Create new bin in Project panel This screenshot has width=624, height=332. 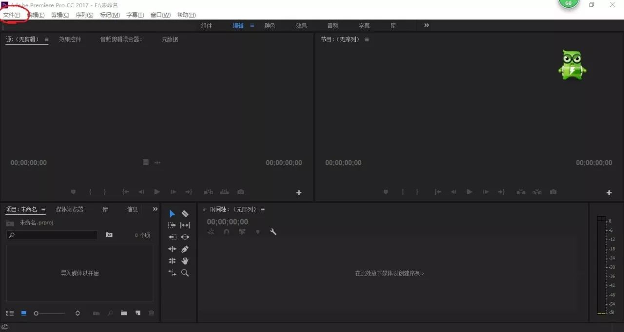124,313
